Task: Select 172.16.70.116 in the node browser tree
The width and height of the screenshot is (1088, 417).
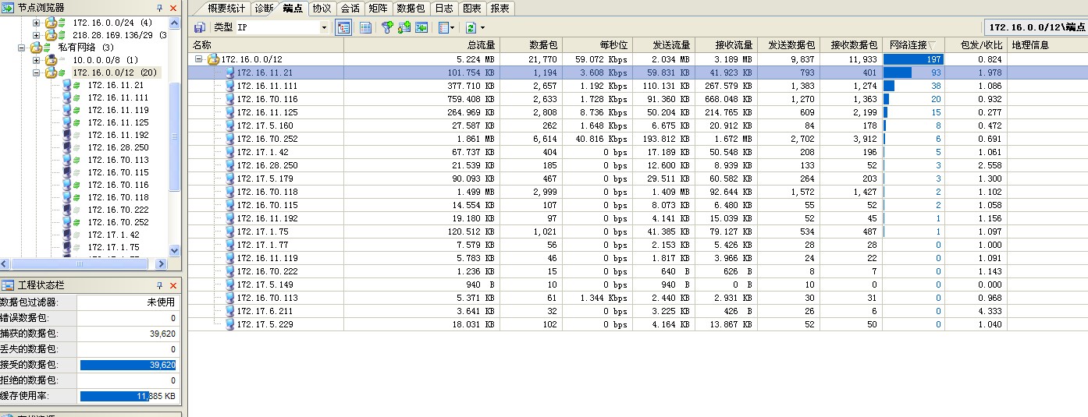Action: [x=117, y=185]
